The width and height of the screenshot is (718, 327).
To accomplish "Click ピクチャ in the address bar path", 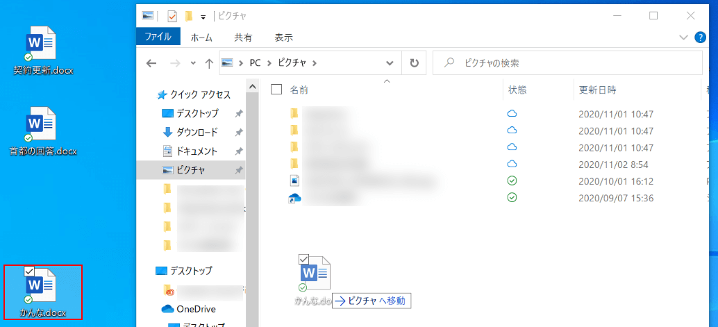I will 292,62.
